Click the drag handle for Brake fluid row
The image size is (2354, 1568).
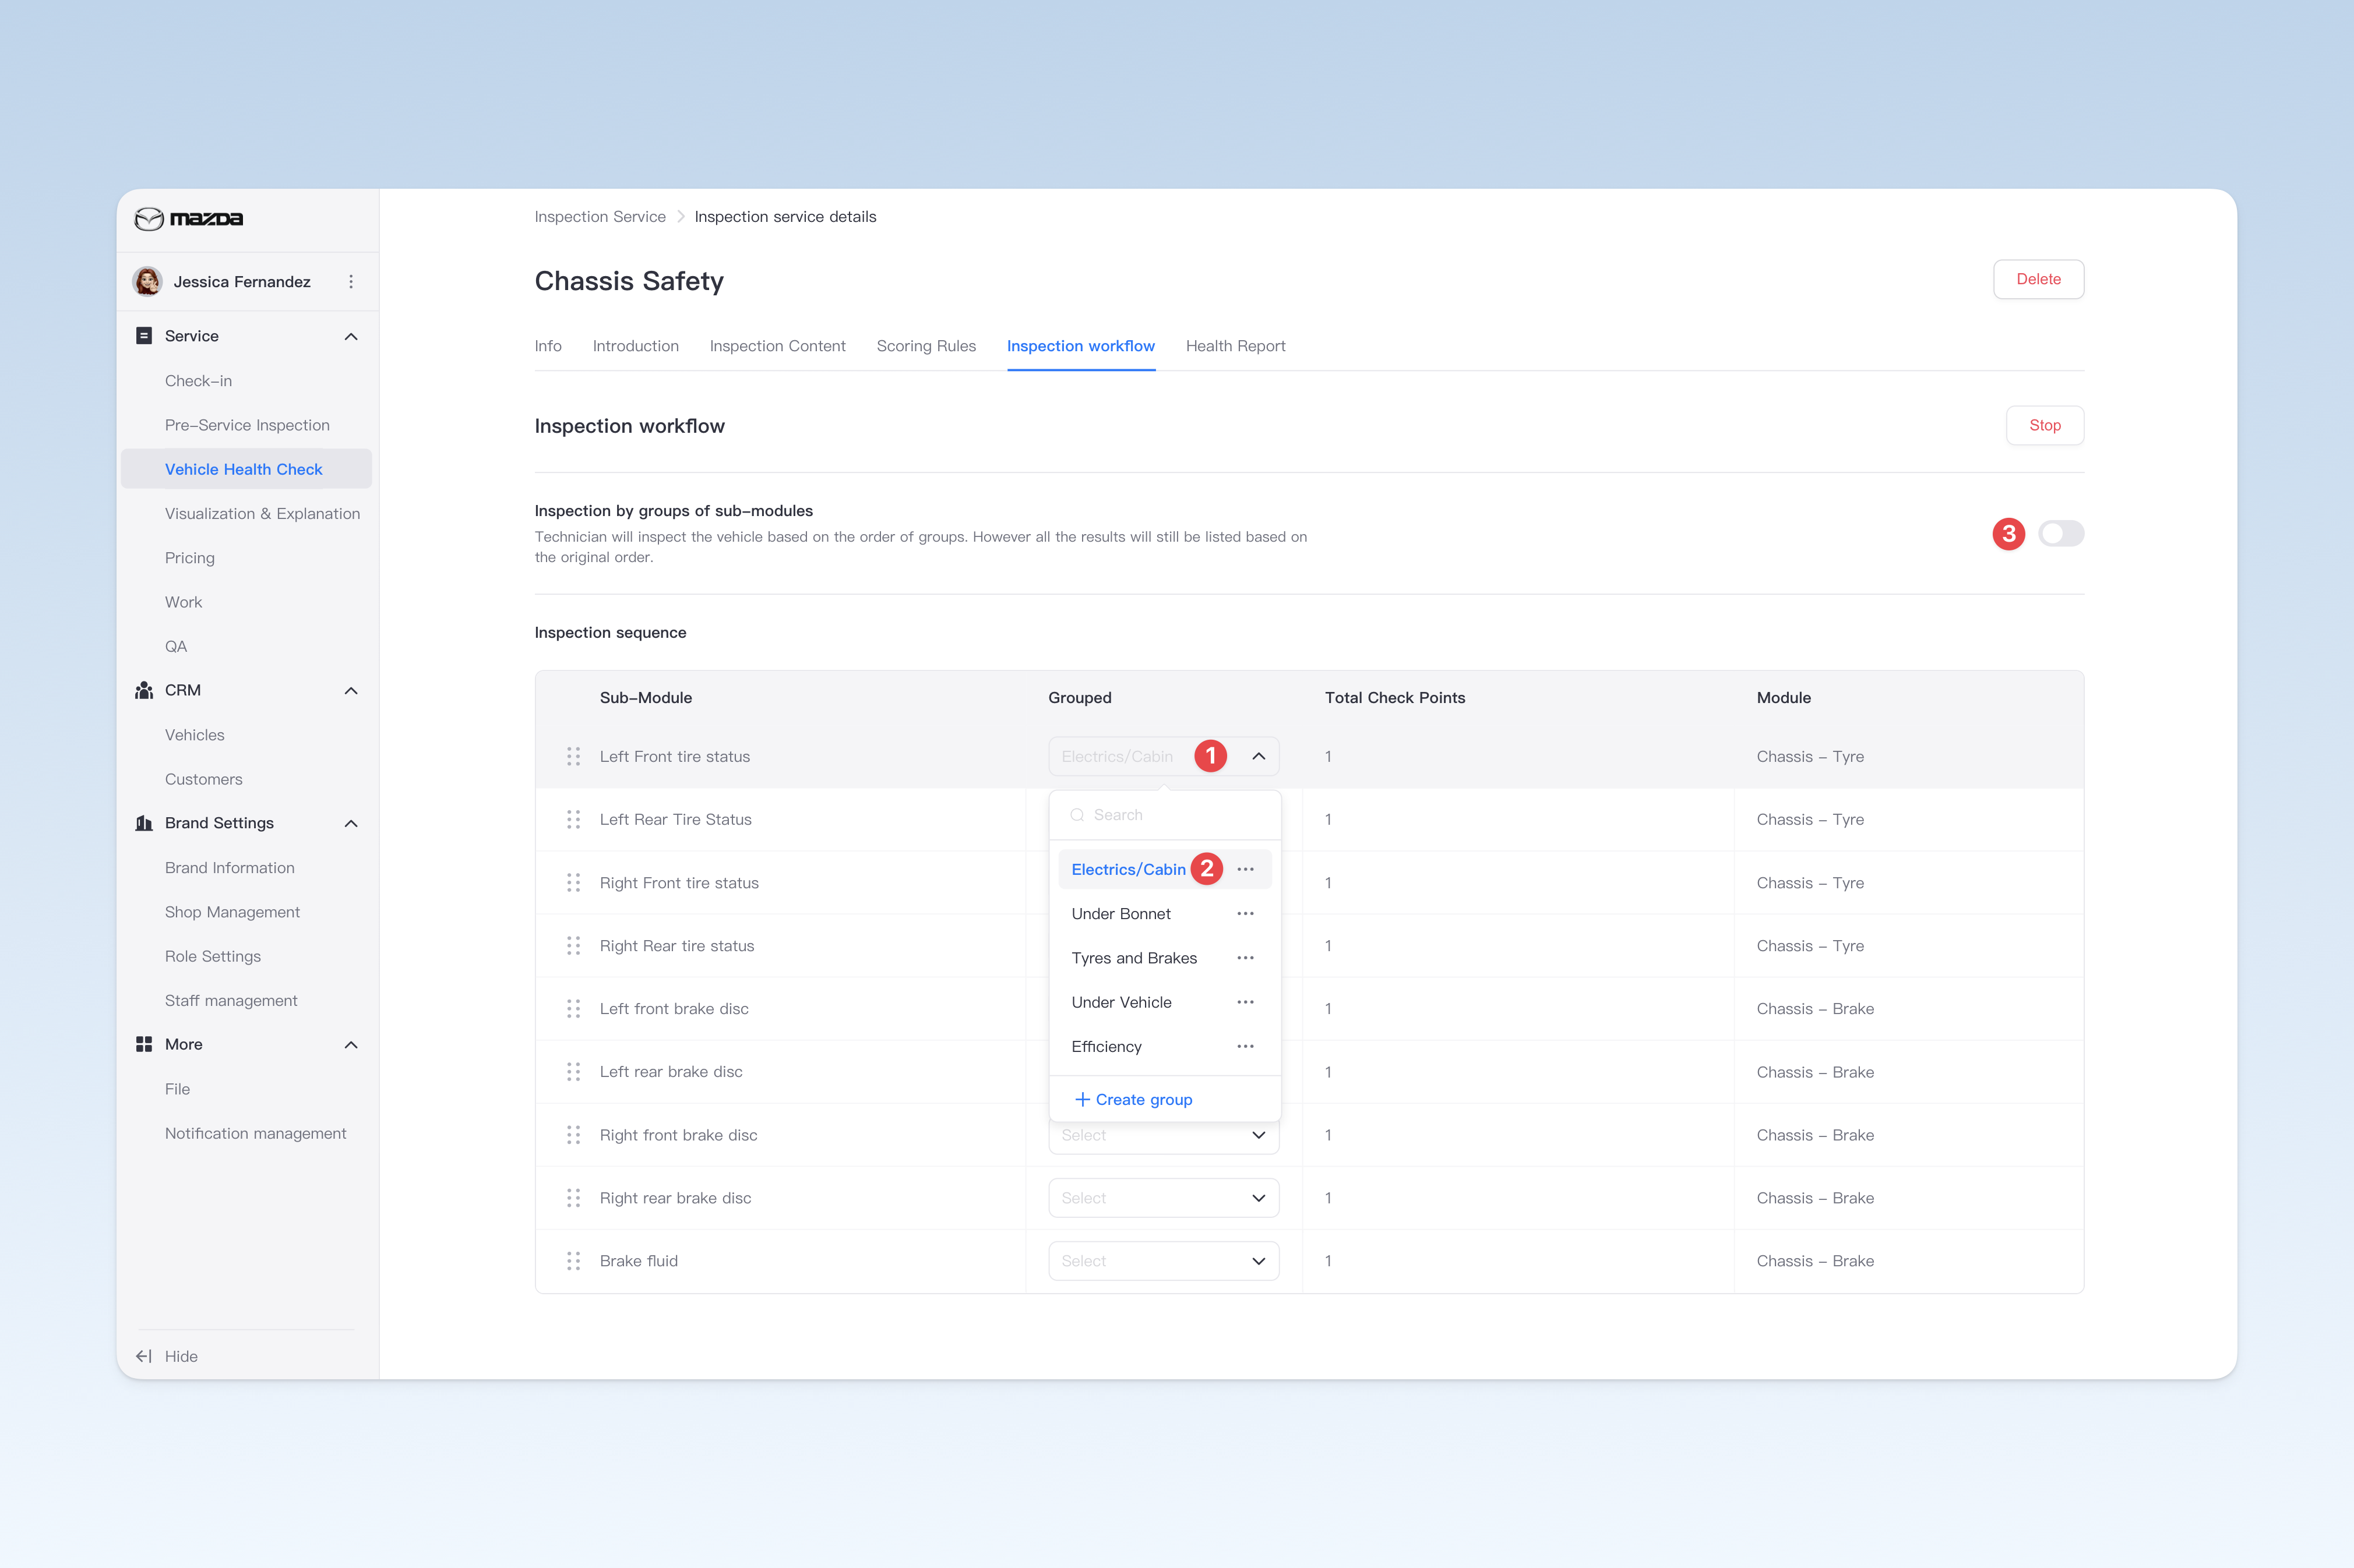click(573, 1260)
